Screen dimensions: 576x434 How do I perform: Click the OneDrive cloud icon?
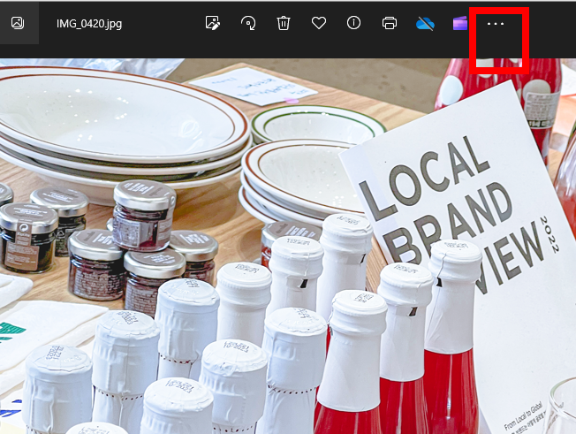(x=425, y=24)
